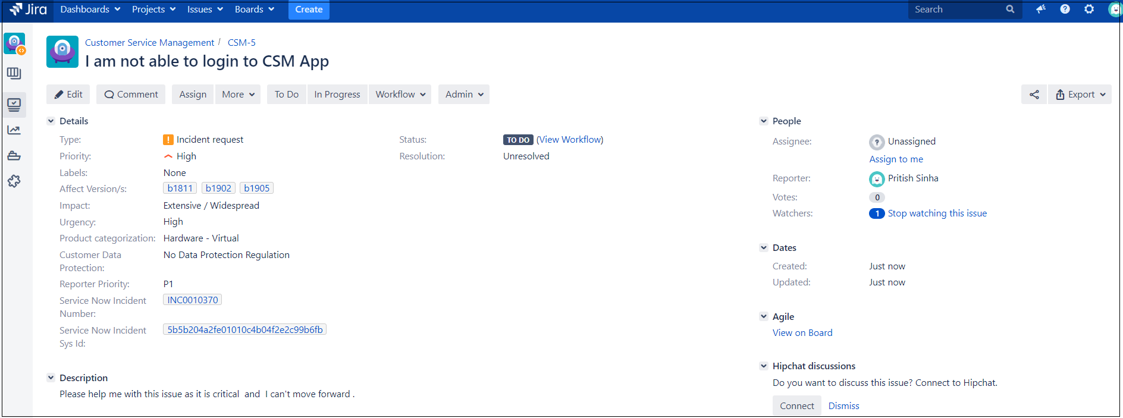
Task: Click Assign to me link
Action: point(896,159)
